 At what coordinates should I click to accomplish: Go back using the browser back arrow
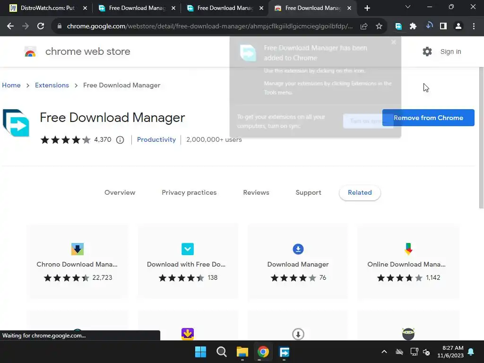click(x=10, y=26)
